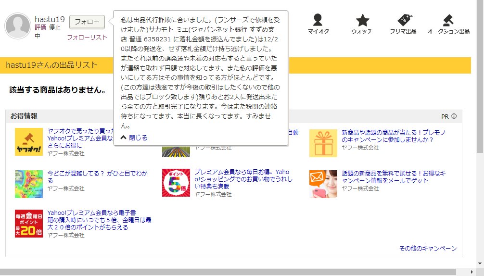Open 評価 link under hastu19
The width and height of the screenshot is (484, 276).
[x=40, y=27]
